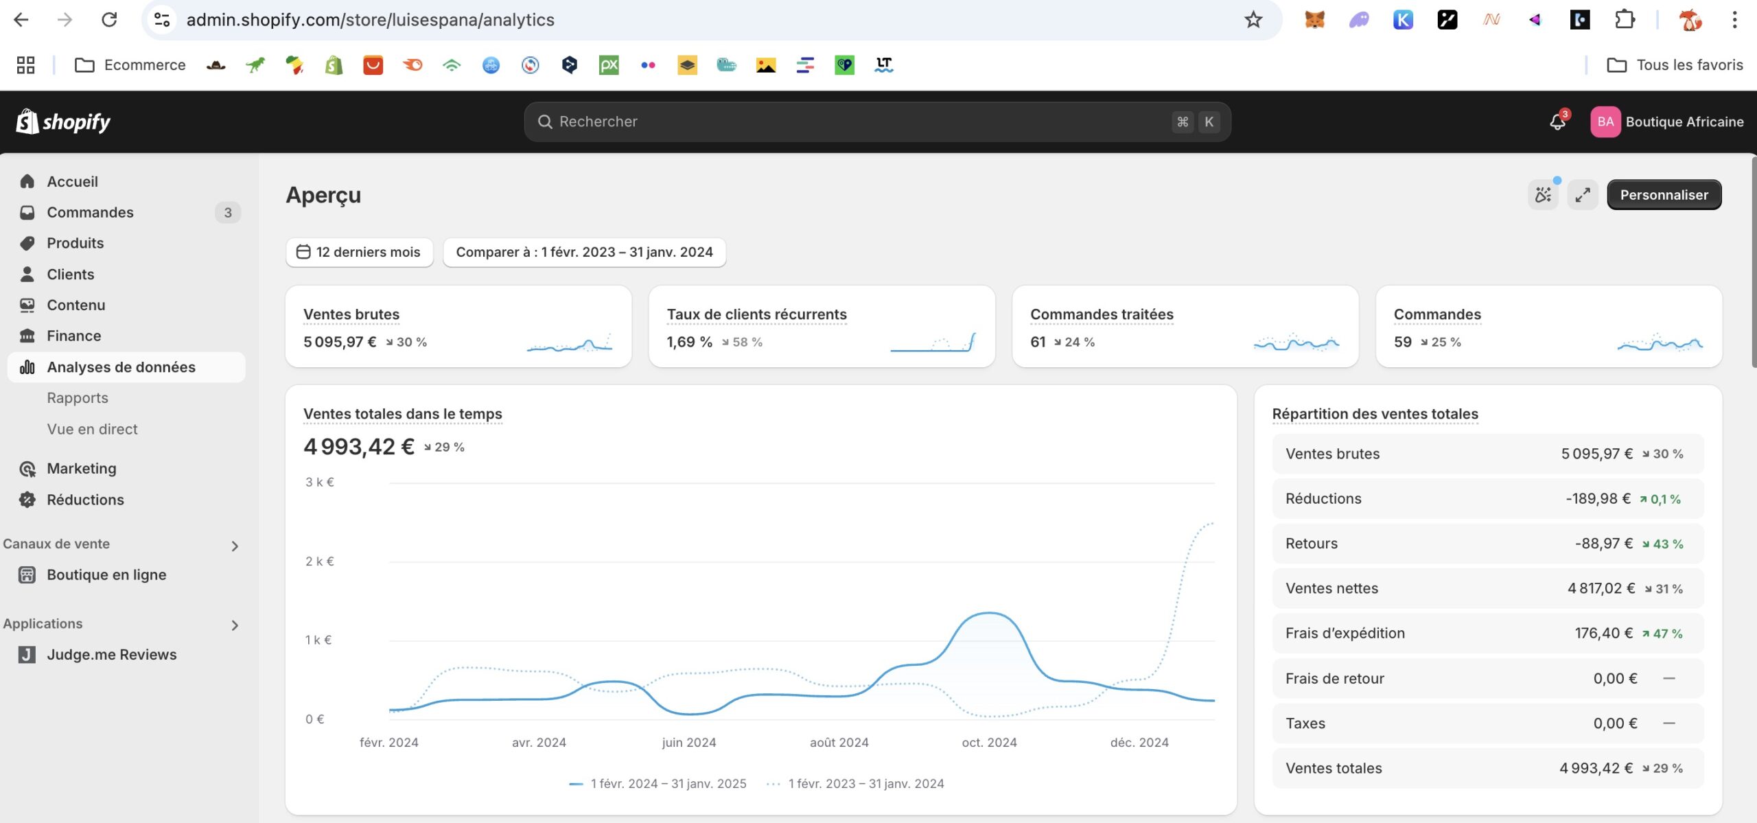Click the site info icon in address bar
The height and width of the screenshot is (823, 1757).
[x=162, y=20]
